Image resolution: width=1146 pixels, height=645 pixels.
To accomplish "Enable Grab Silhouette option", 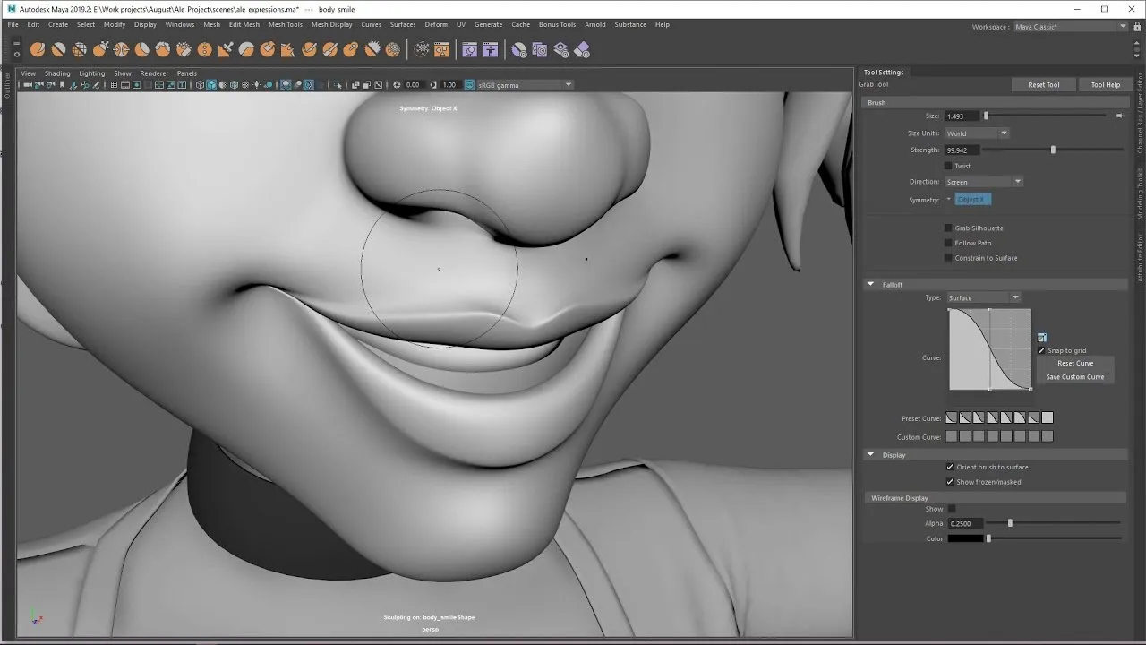I will tap(948, 228).
